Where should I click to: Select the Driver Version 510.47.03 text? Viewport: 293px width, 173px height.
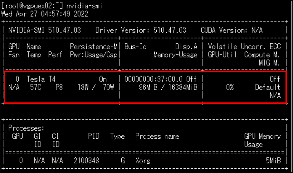pos(140,30)
